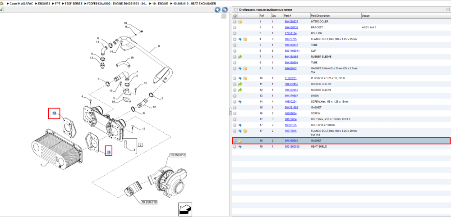Open '10.408.010 - HEAT EXCHANGER' breadcrumb
The image size is (451, 217).
(194, 4)
